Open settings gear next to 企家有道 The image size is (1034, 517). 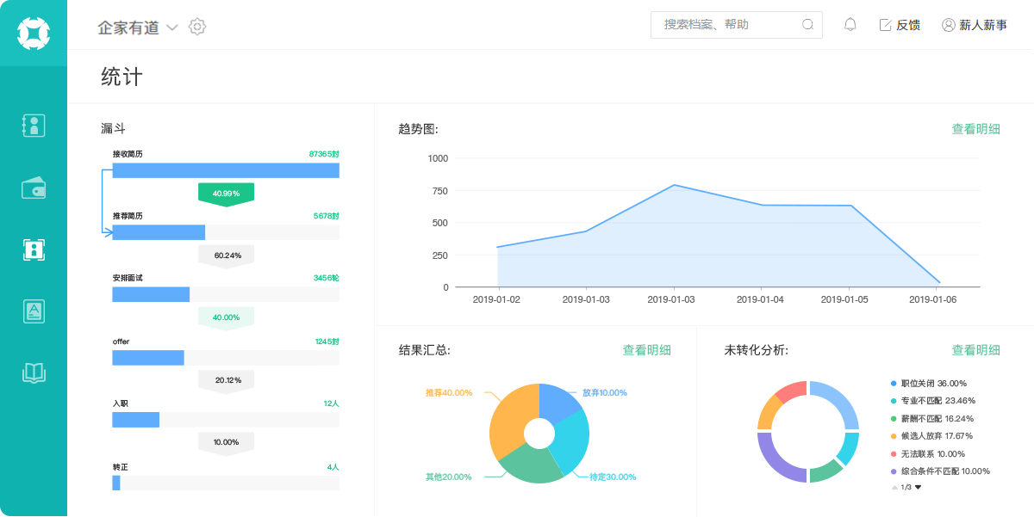pyautogui.click(x=197, y=27)
